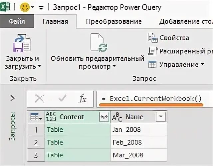
Task: Expand the Закрыть и загрузить dropdown arrow
Action: 39,66
